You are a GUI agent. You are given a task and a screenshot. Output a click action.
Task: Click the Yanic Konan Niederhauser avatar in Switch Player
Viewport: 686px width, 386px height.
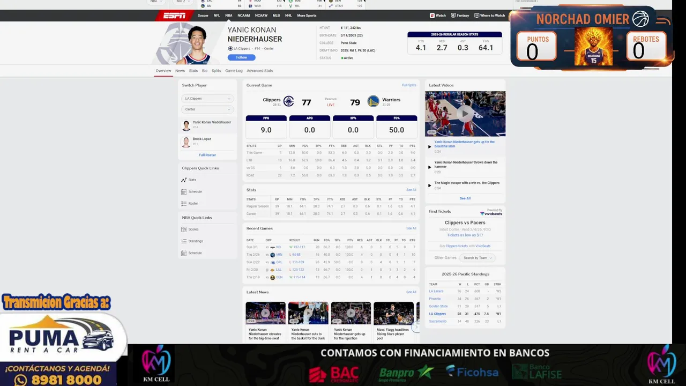[x=186, y=125]
